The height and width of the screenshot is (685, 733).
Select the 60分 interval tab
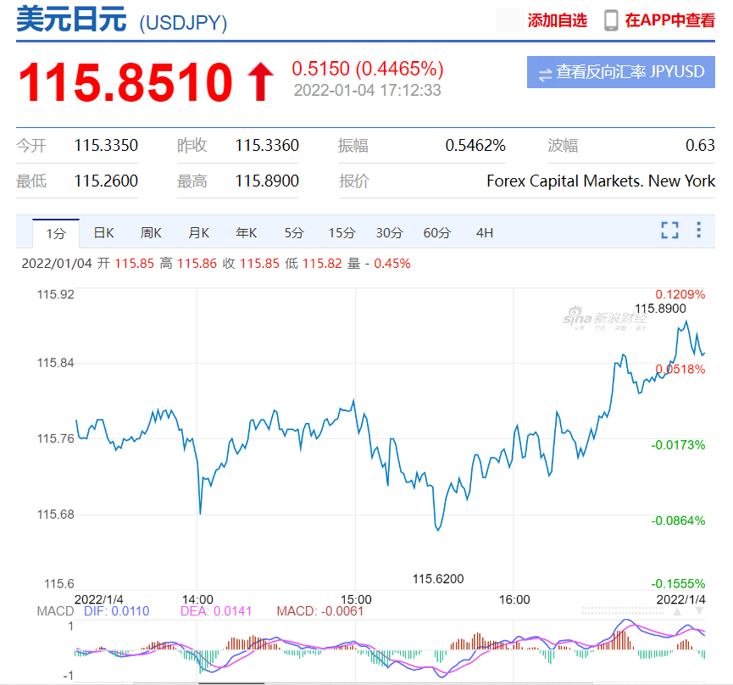click(x=437, y=232)
